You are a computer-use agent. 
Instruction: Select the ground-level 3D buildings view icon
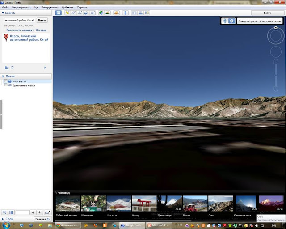point(231,21)
